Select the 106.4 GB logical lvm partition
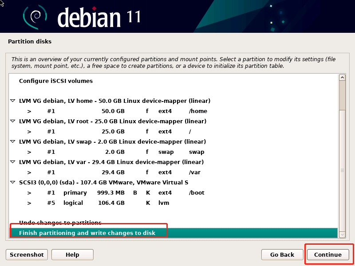This screenshot has height=266, width=355. 174,203
